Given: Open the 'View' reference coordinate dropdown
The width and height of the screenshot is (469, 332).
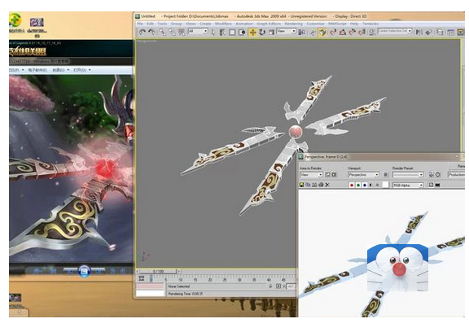Looking at the screenshot, I should [x=287, y=31].
